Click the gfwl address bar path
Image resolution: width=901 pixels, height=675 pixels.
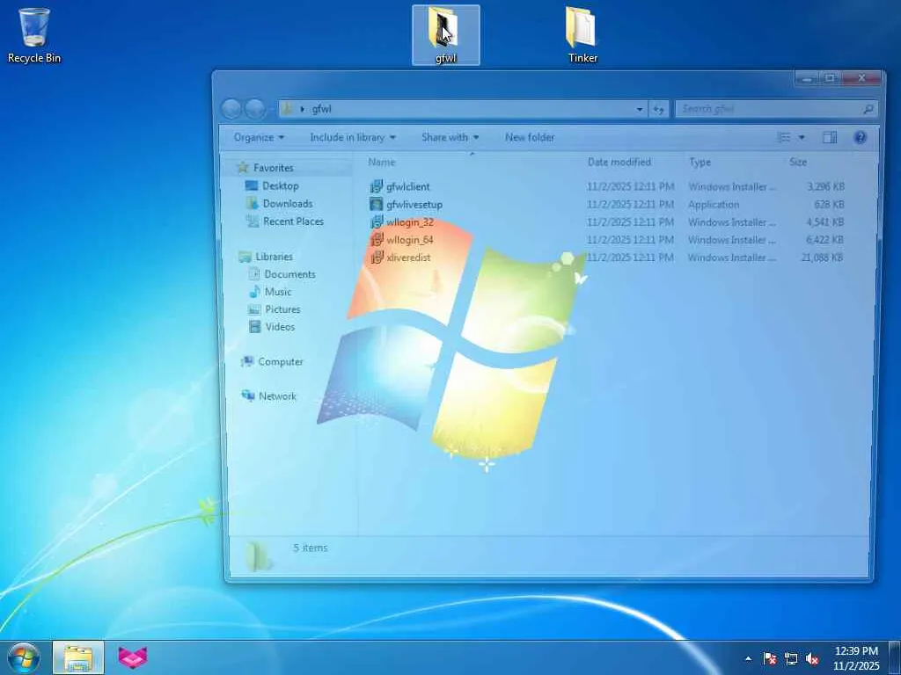click(321, 108)
